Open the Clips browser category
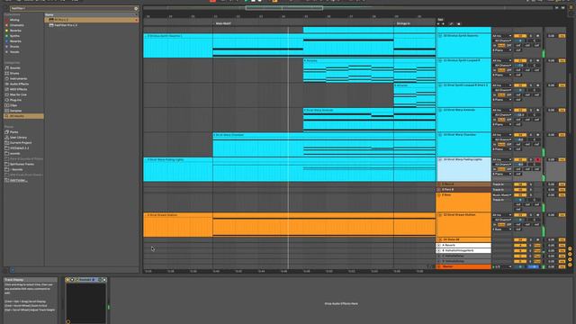Screen dimensions: 576x324 click(13, 105)
